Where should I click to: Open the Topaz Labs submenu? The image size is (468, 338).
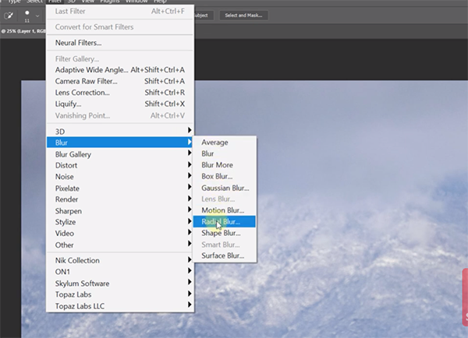120,294
